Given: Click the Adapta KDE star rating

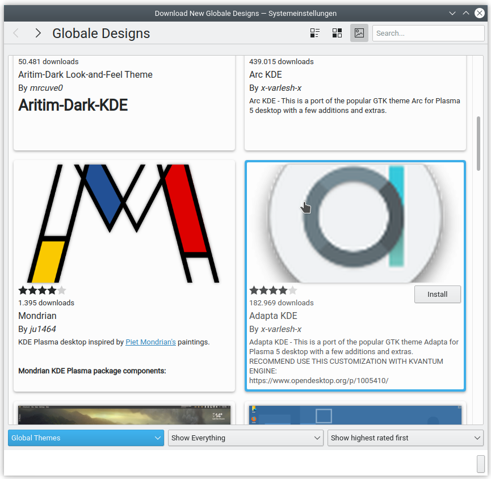Looking at the screenshot, I should click(273, 291).
